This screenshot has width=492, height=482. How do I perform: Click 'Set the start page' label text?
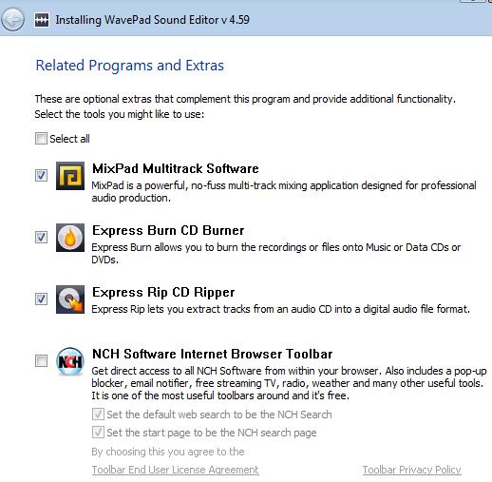coord(212,433)
